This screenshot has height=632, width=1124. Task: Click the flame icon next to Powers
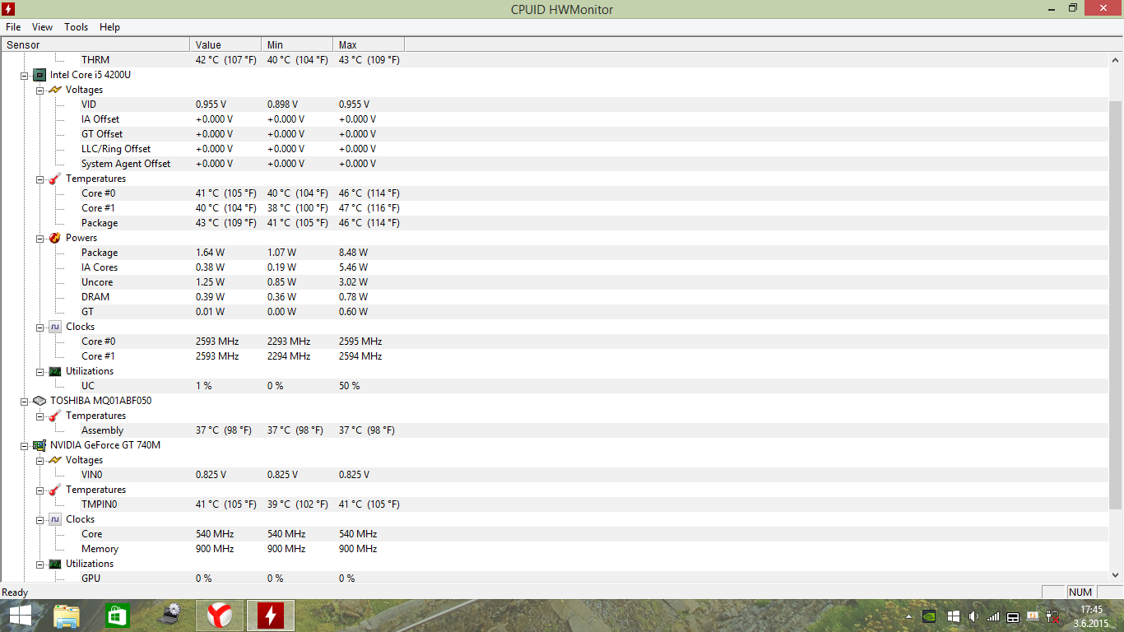55,238
